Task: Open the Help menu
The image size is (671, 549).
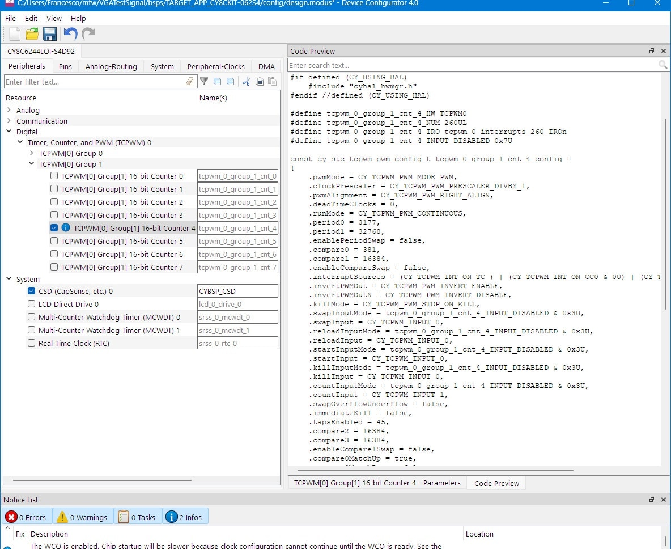Action: point(78,18)
